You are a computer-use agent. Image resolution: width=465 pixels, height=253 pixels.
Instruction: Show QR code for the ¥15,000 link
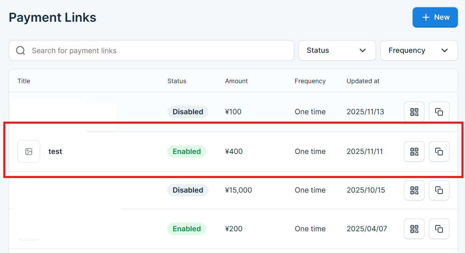tap(414, 190)
